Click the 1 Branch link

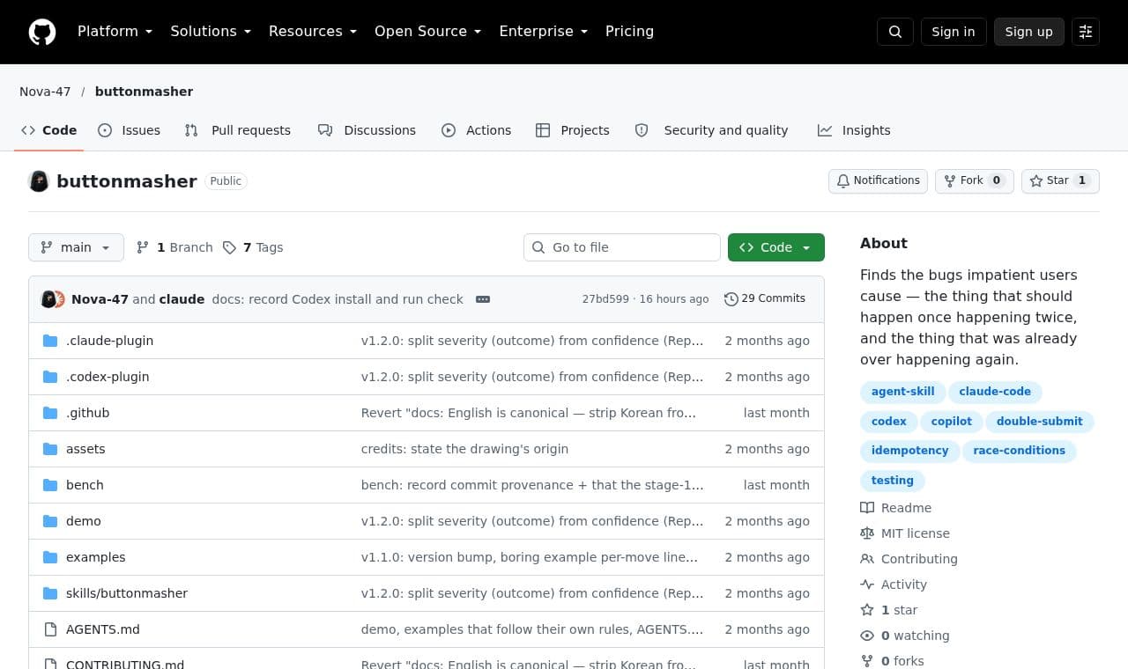pyautogui.click(x=174, y=247)
